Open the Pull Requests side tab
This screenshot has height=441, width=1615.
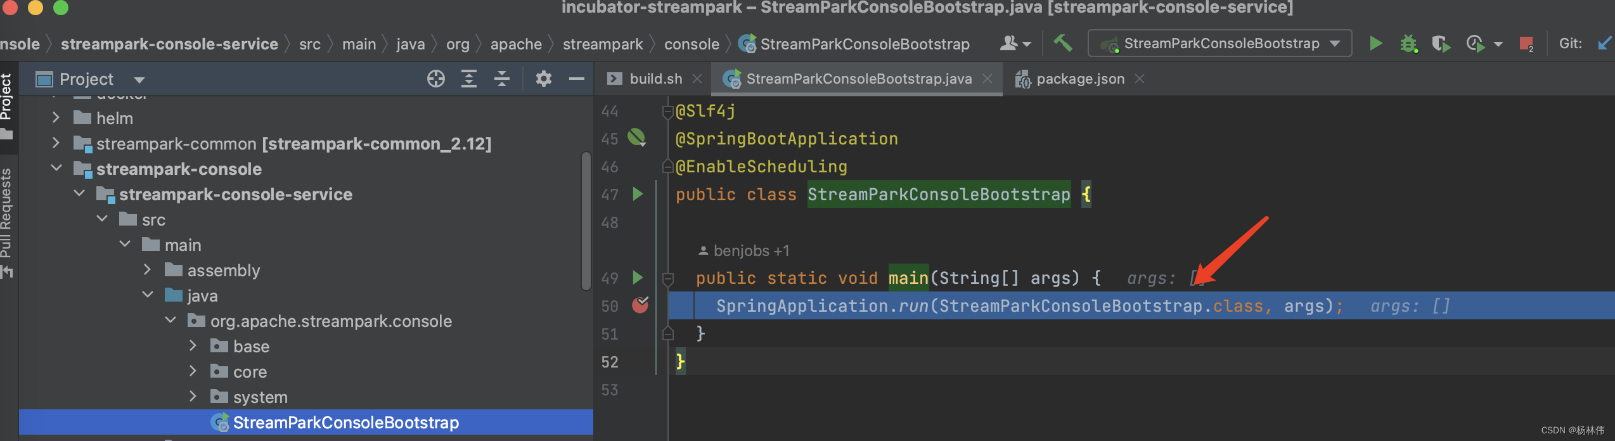tap(7, 222)
